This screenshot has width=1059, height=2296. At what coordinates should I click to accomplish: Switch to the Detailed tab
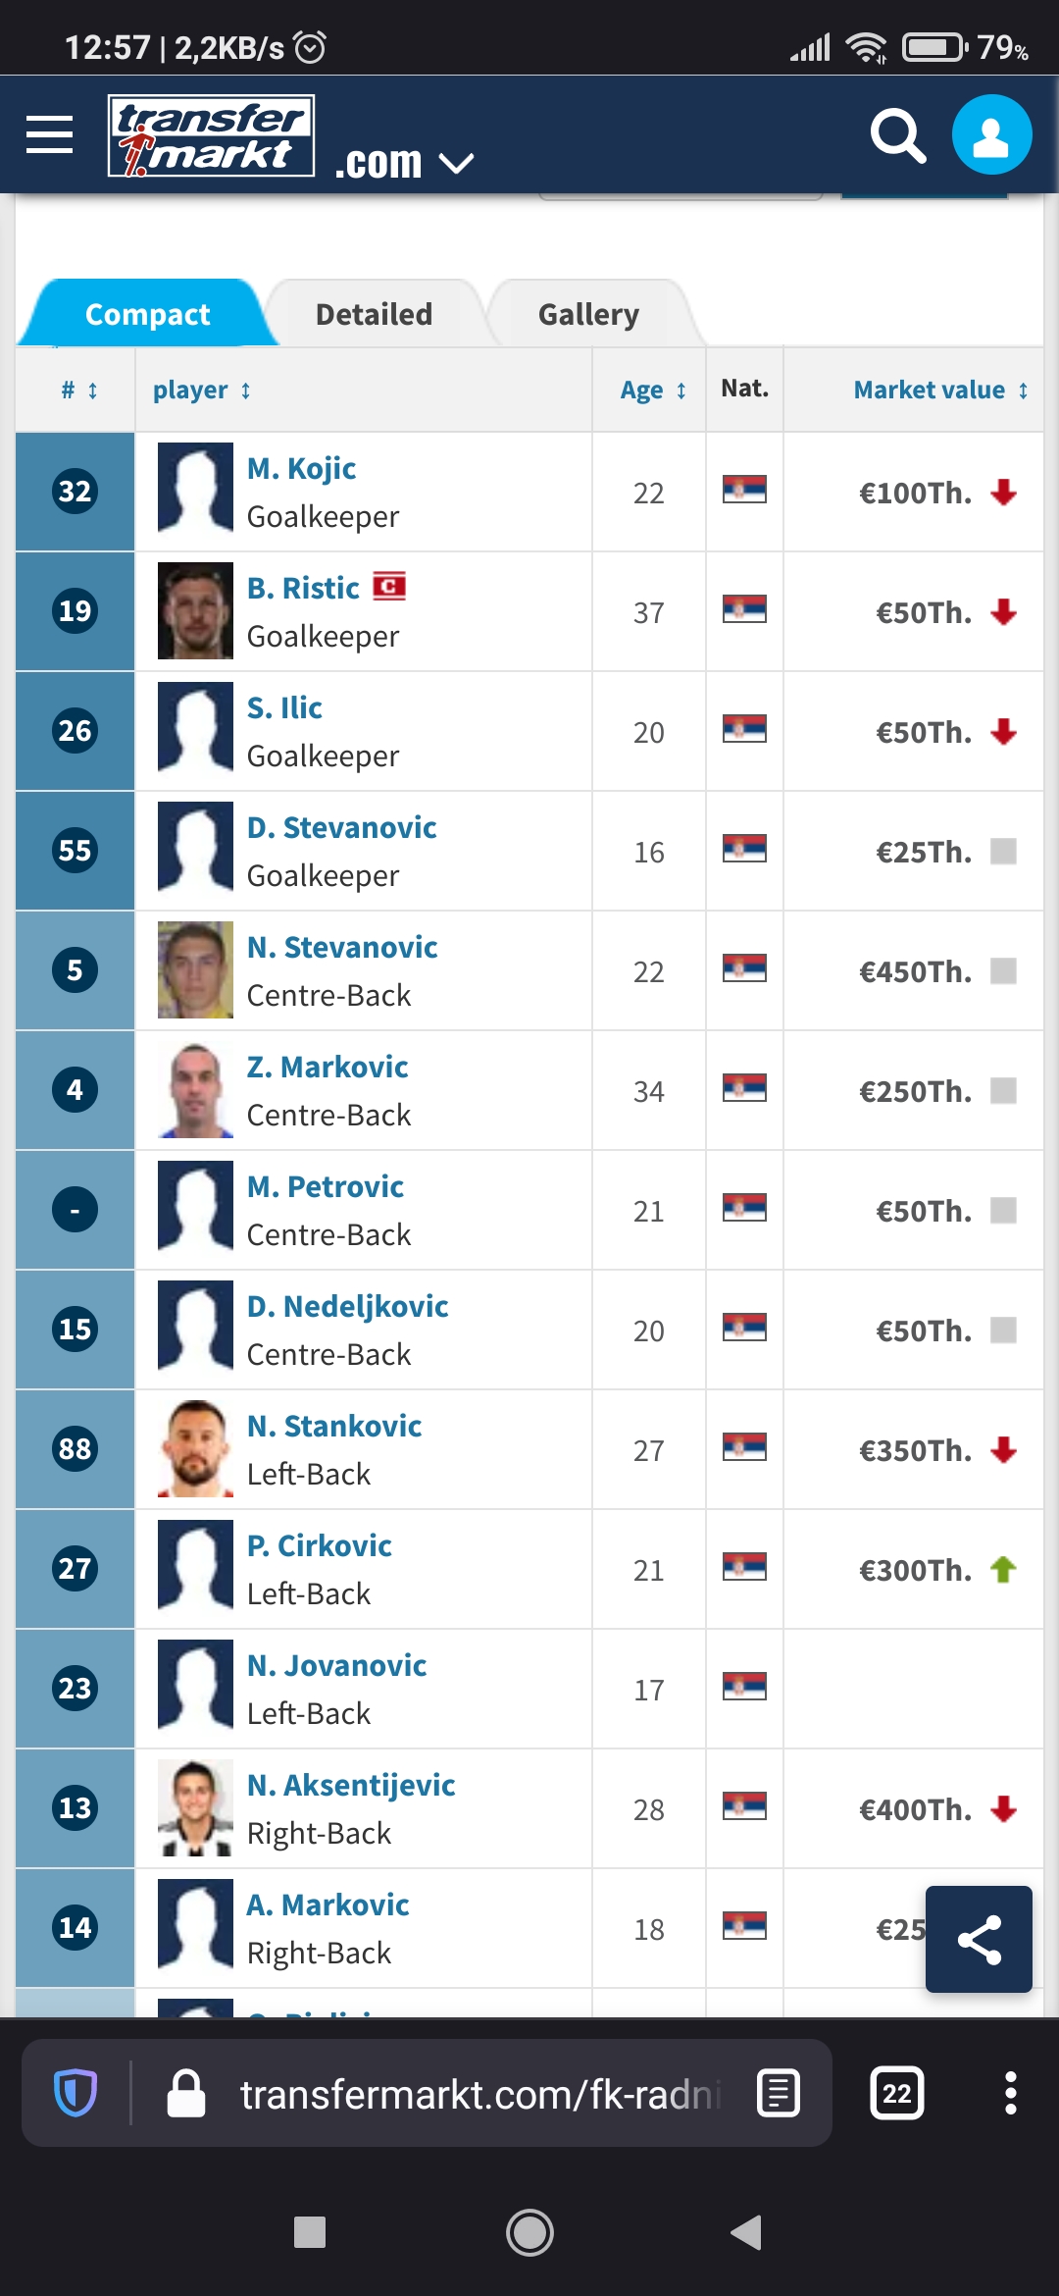374,314
